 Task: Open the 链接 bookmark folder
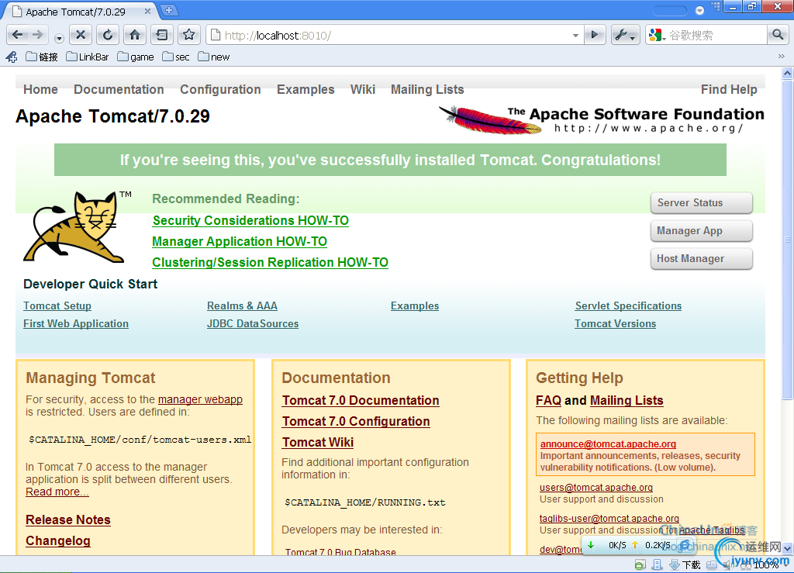pyautogui.click(x=42, y=57)
